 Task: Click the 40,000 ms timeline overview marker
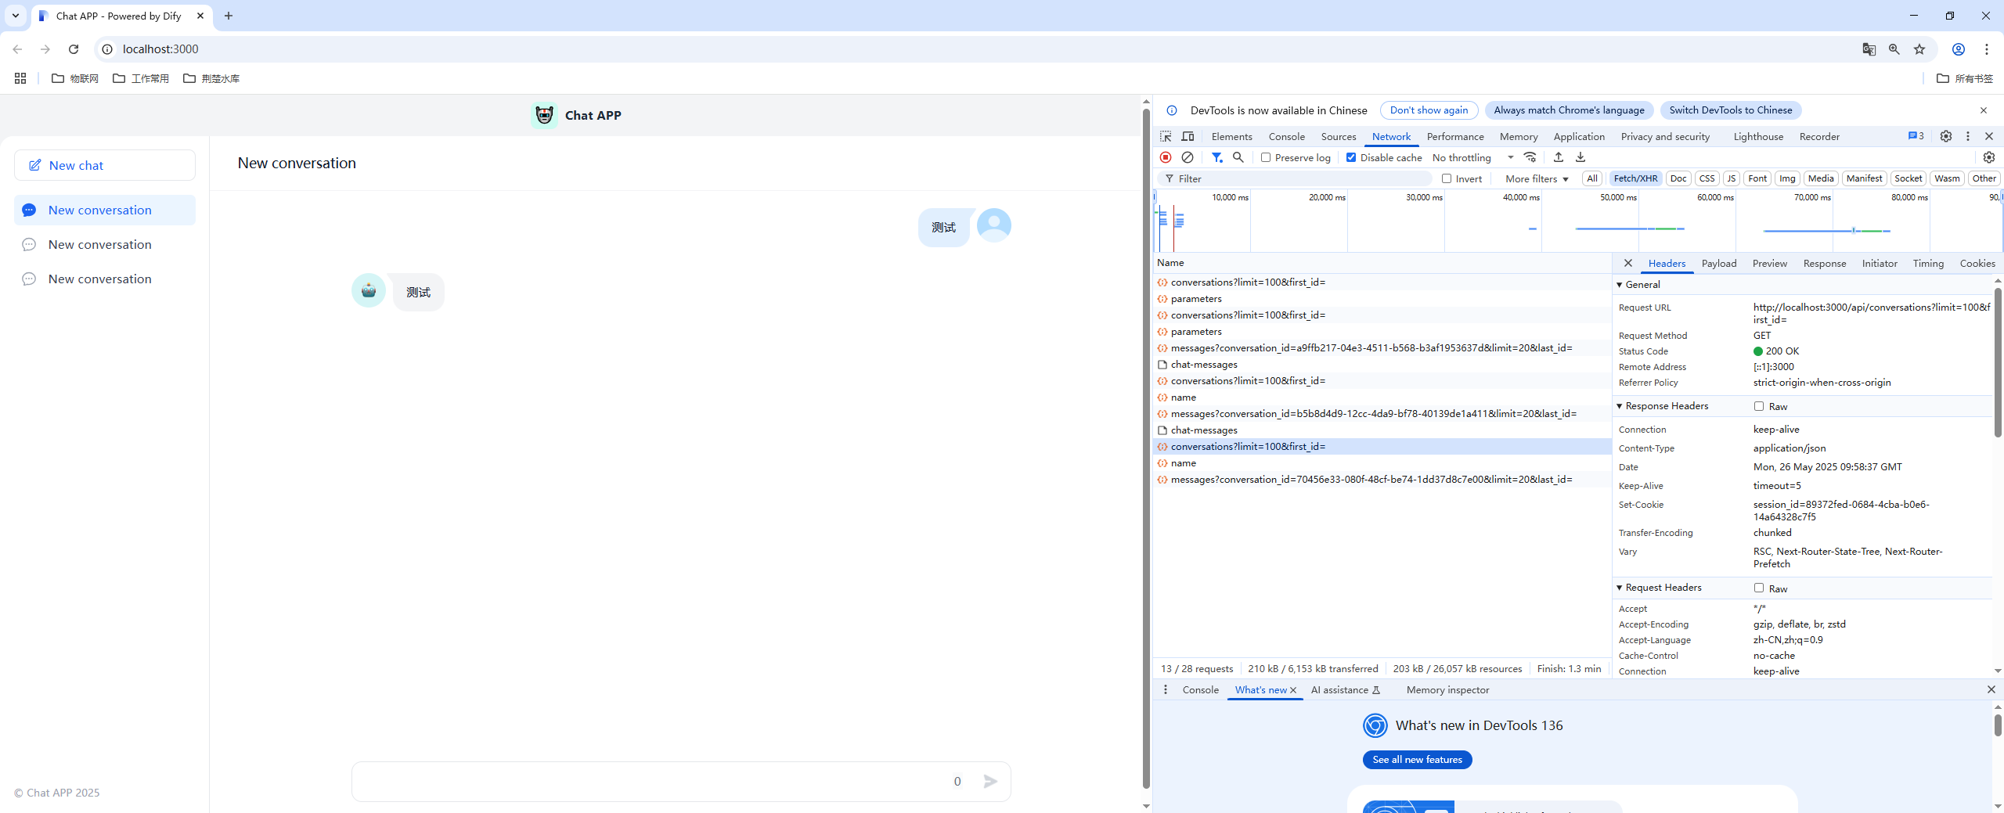tap(1520, 197)
